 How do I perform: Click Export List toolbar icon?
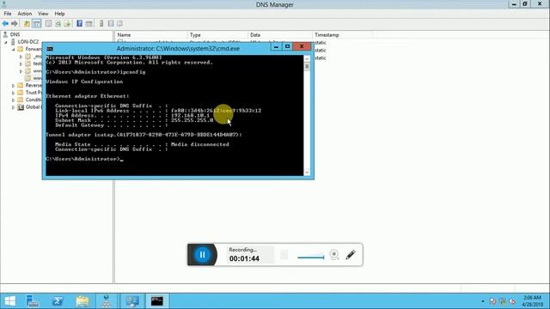point(67,23)
